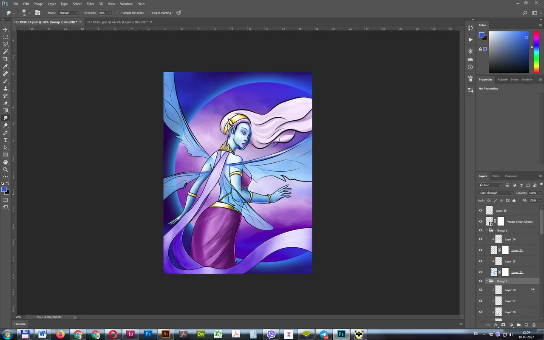Select the History Brush tool

click(6, 96)
